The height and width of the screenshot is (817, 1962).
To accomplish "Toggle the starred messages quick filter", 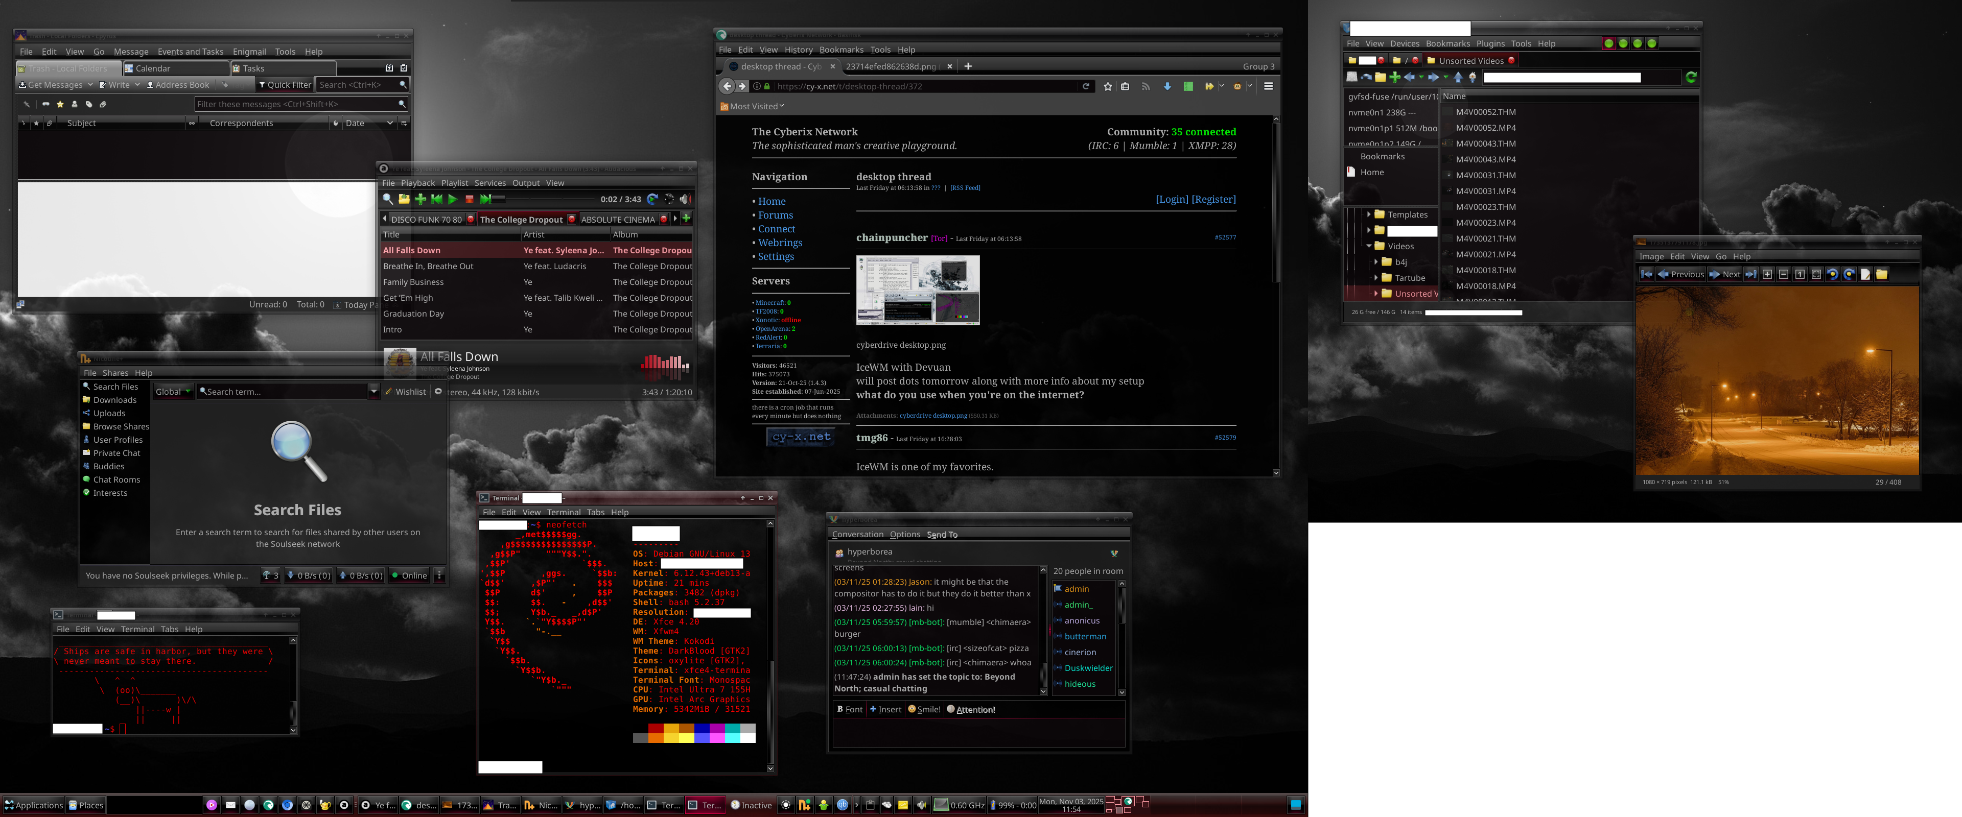I will 60,104.
